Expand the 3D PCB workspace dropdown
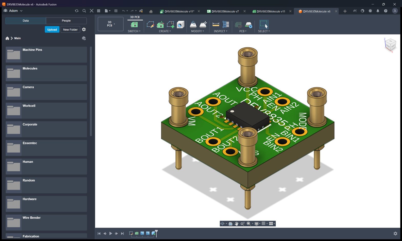The width and height of the screenshot is (402, 241). tap(111, 24)
